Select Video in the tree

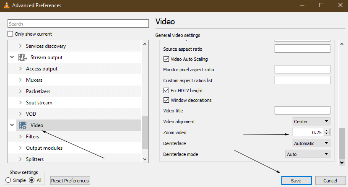point(36,125)
